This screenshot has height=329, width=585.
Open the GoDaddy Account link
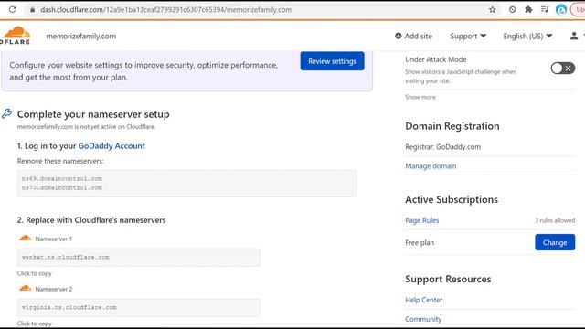(112, 146)
